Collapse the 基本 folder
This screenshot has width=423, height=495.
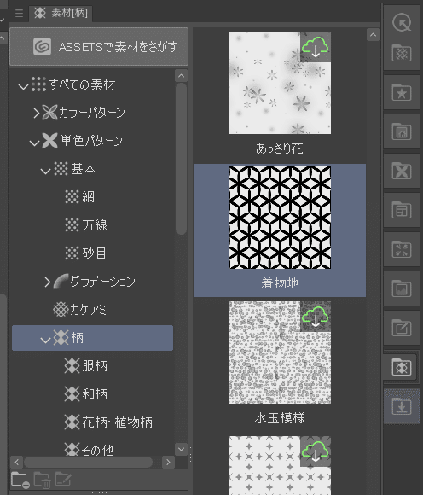point(45,171)
